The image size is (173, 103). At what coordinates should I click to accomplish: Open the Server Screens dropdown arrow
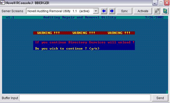[x=96, y=11]
